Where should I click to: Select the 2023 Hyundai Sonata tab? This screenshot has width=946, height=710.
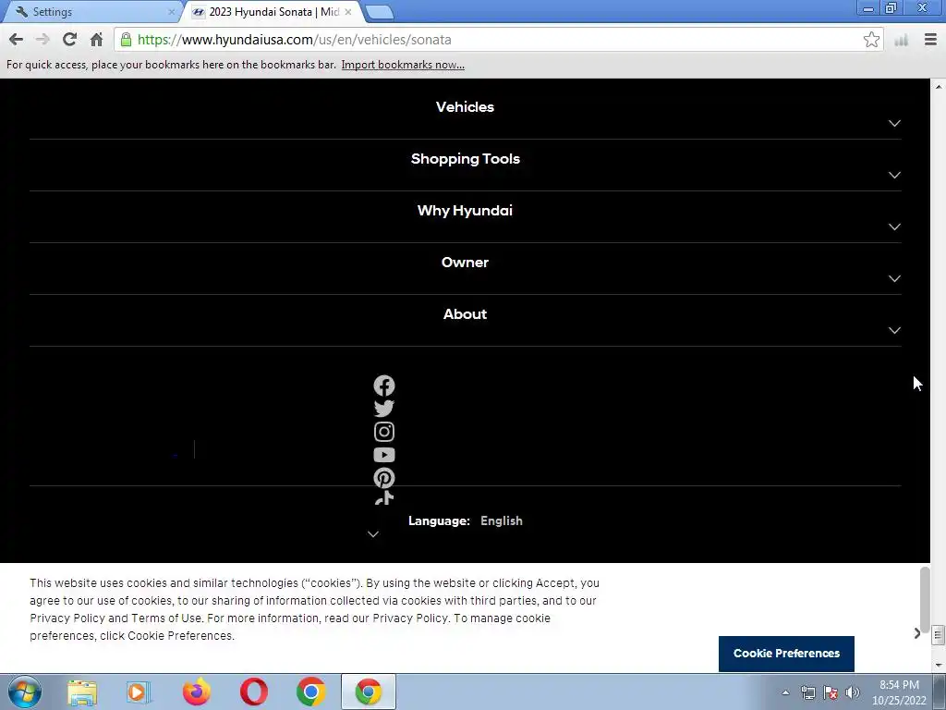[271, 11]
